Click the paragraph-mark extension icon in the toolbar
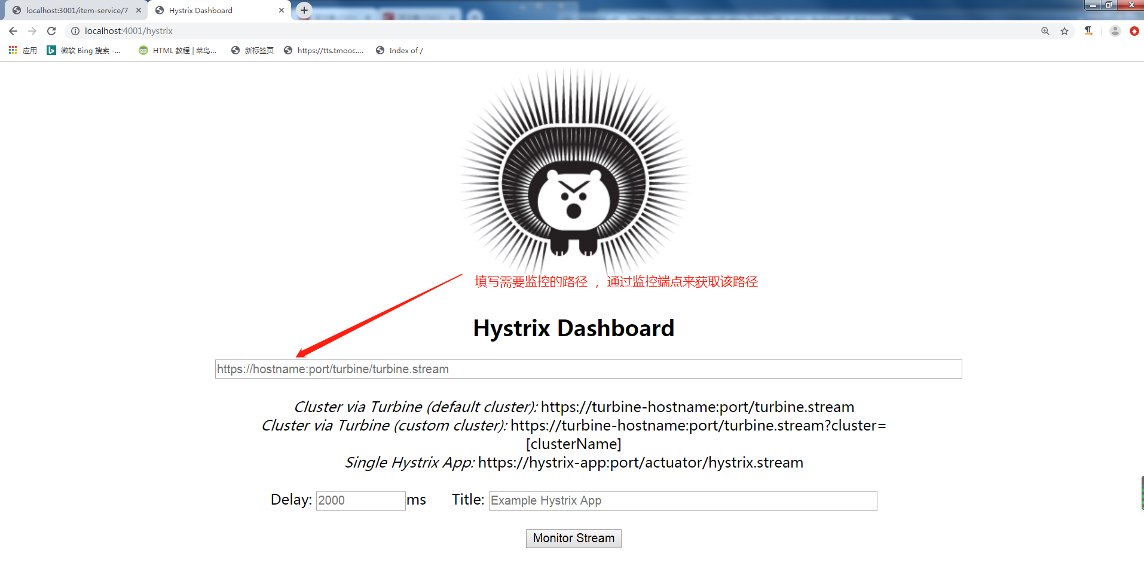The width and height of the screenshot is (1144, 584). pyautogui.click(x=1088, y=31)
